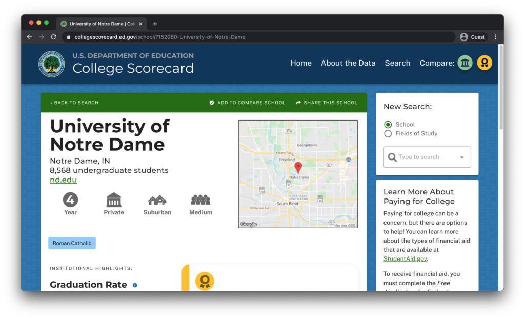Screen dimensions: 525x319
Task: Open the compare fields of study ribbon icon
Action: coord(484,63)
